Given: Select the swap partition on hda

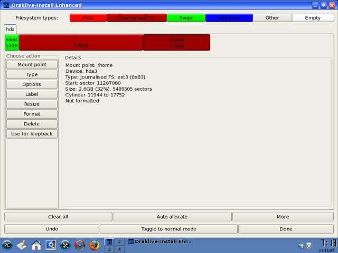Looking at the screenshot, I should click(12, 43).
